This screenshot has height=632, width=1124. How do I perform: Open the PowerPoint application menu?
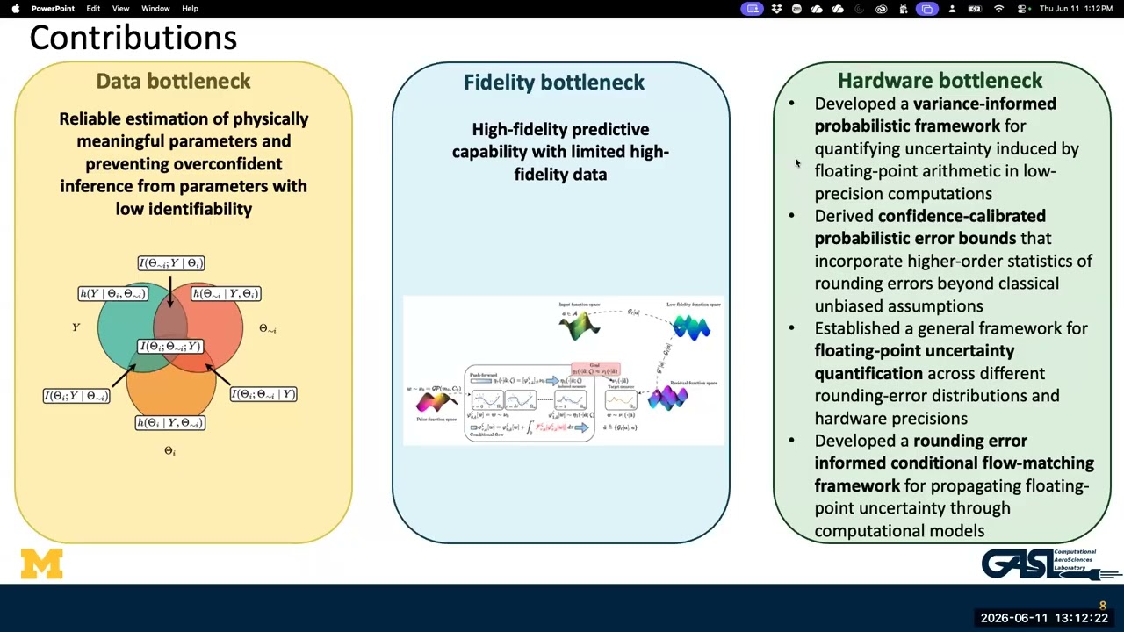[53, 8]
